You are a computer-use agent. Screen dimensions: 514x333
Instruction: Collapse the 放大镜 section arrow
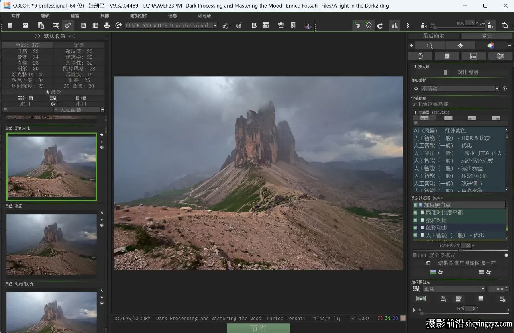[415, 67]
